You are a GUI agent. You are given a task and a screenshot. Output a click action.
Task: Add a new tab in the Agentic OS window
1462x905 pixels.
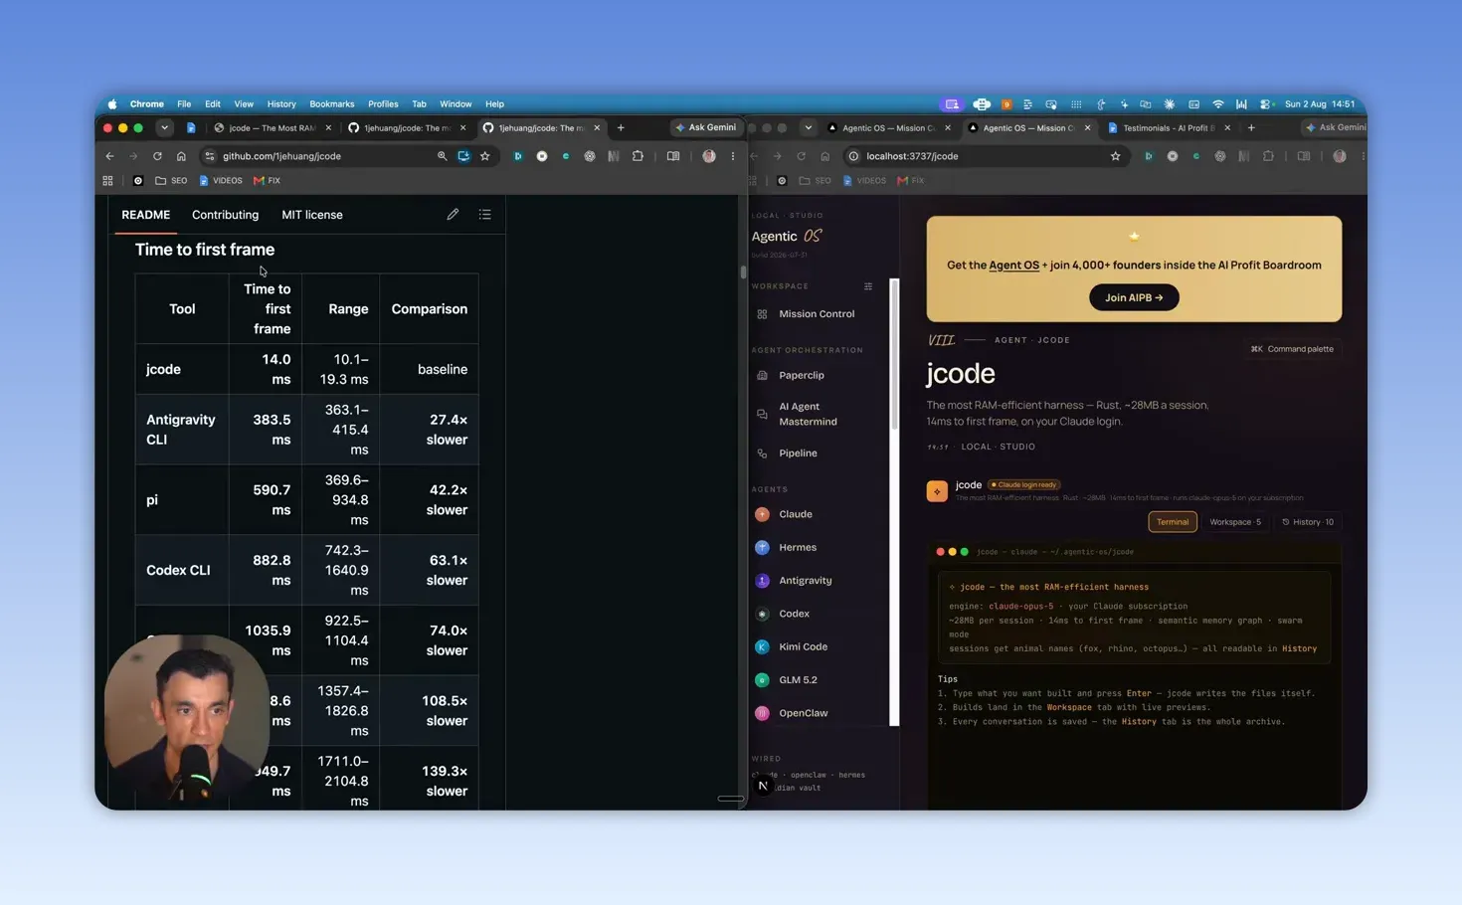pyautogui.click(x=1251, y=127)
